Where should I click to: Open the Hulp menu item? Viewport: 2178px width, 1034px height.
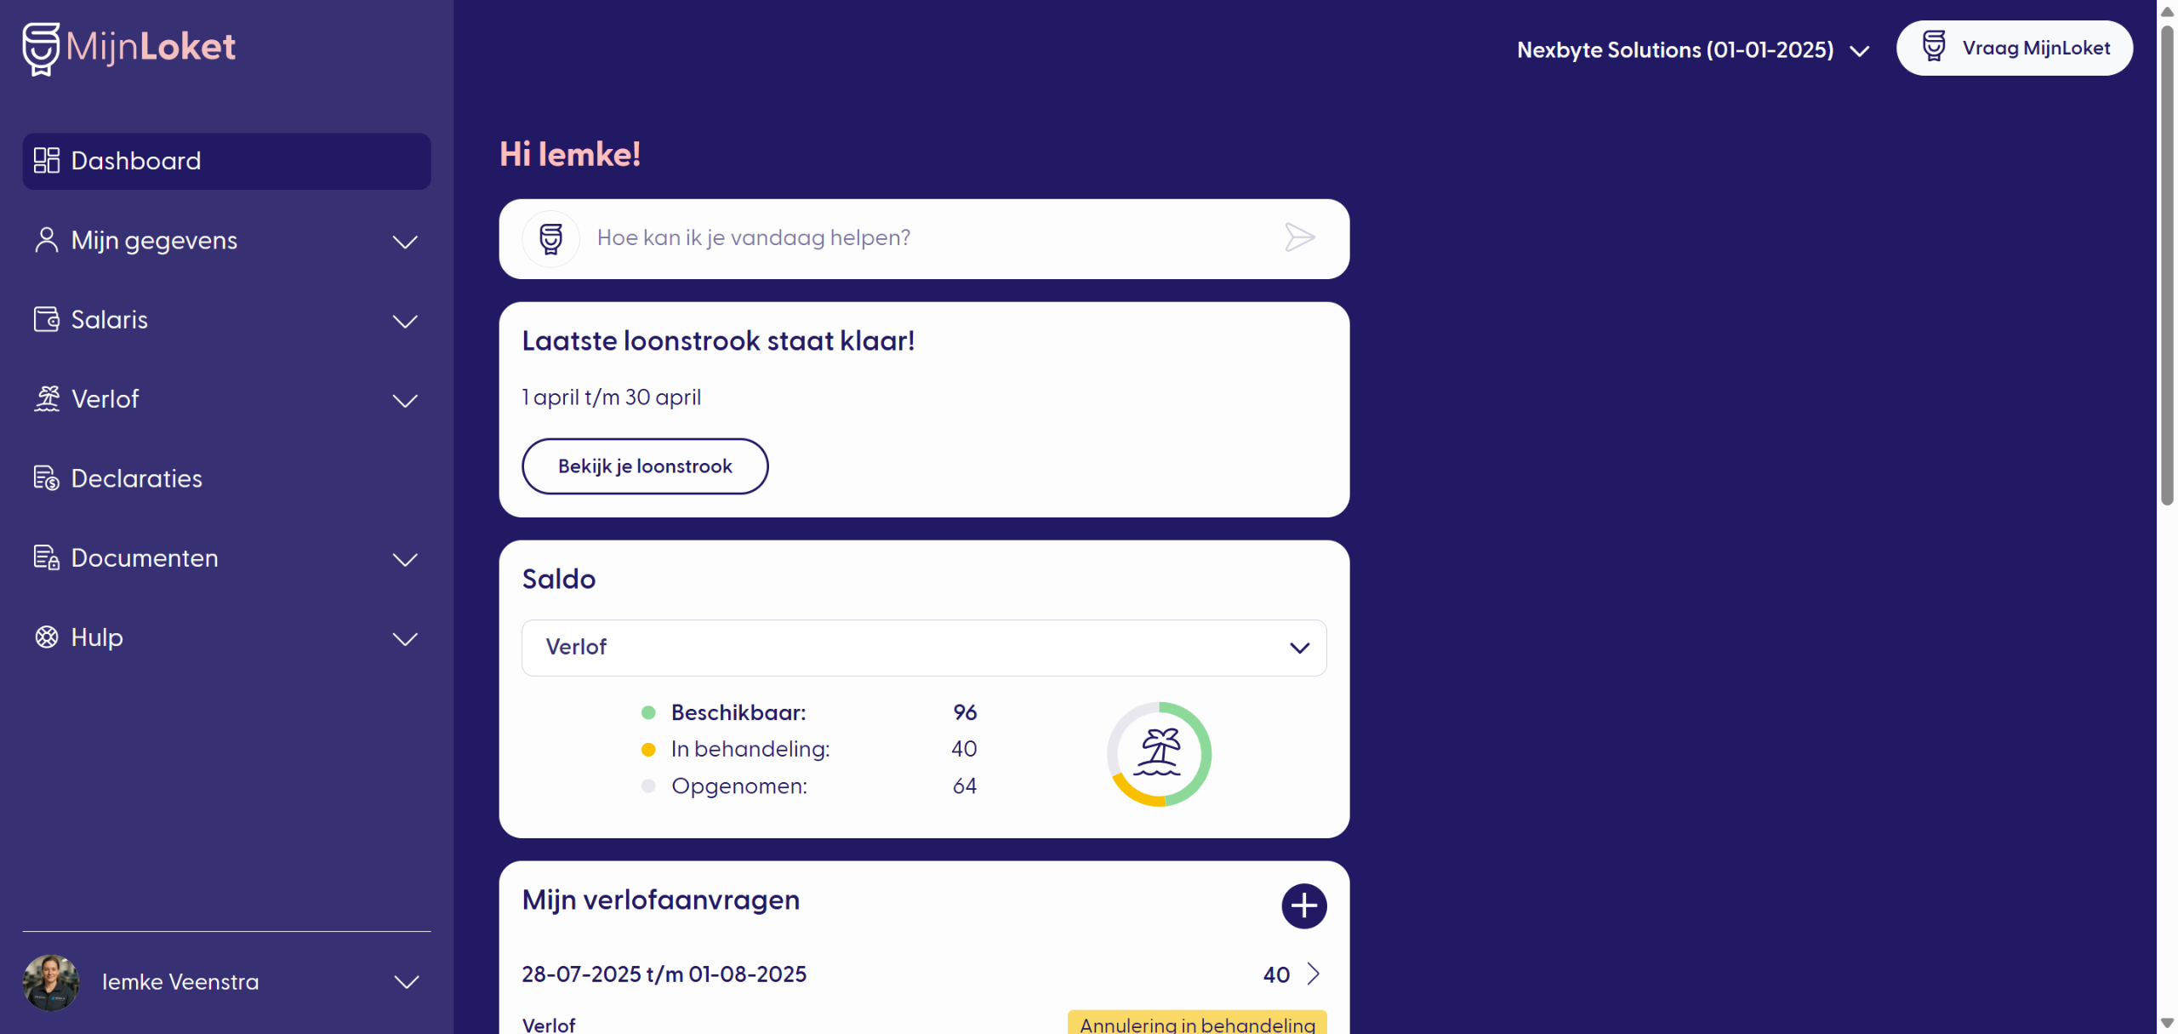(97, 637)
